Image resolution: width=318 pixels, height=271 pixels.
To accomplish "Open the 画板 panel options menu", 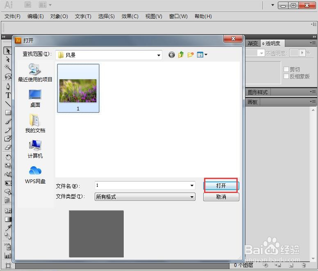I will 313,101.
